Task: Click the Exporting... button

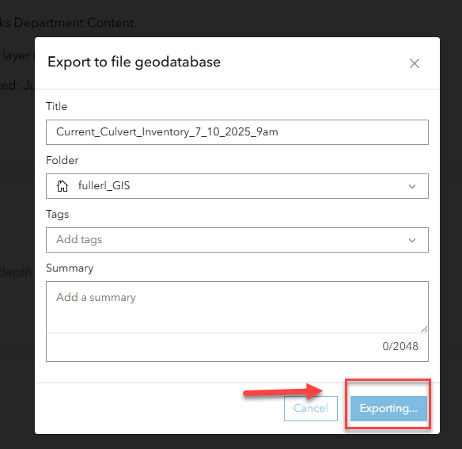Action: [388, 409]
